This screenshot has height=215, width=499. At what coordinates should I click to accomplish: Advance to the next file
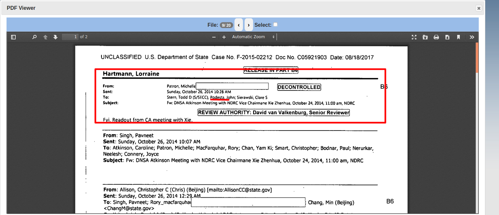(x=249, y=25)
